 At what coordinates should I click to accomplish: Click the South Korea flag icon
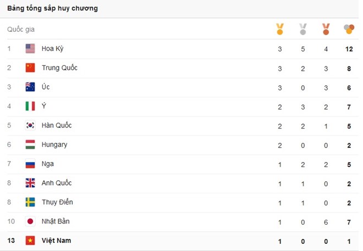tap(30, 126)
